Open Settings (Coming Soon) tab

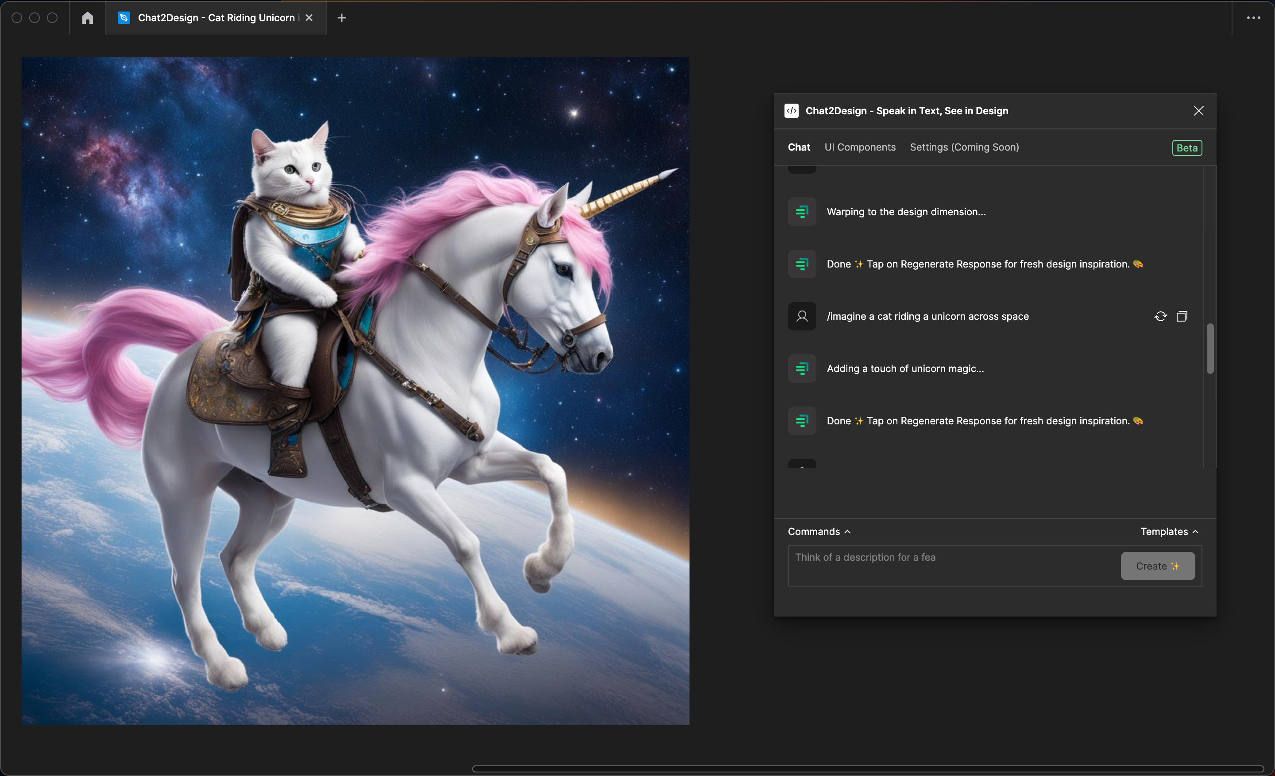(964, 147)
